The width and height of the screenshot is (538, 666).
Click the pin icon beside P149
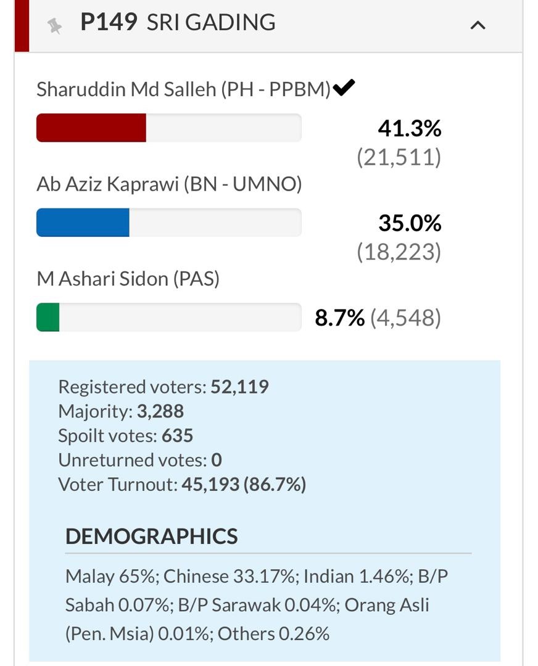pos(56,25)
